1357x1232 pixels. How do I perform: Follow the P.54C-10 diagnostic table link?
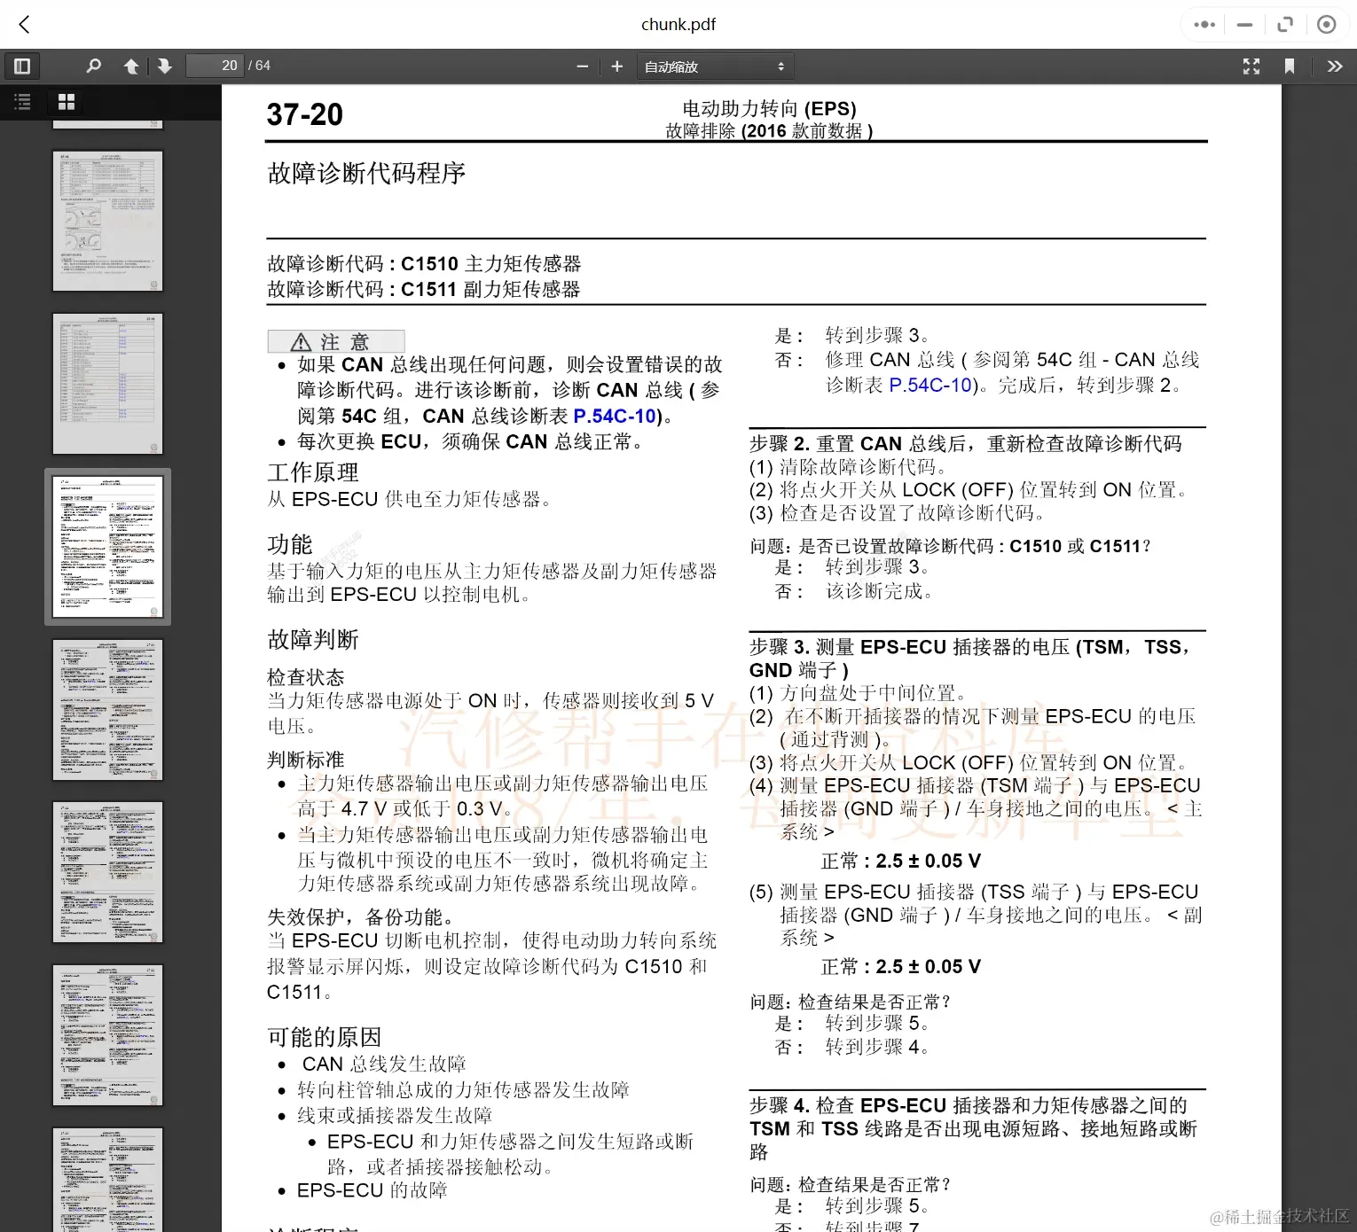pyautogui.click(x=615, y=416)
